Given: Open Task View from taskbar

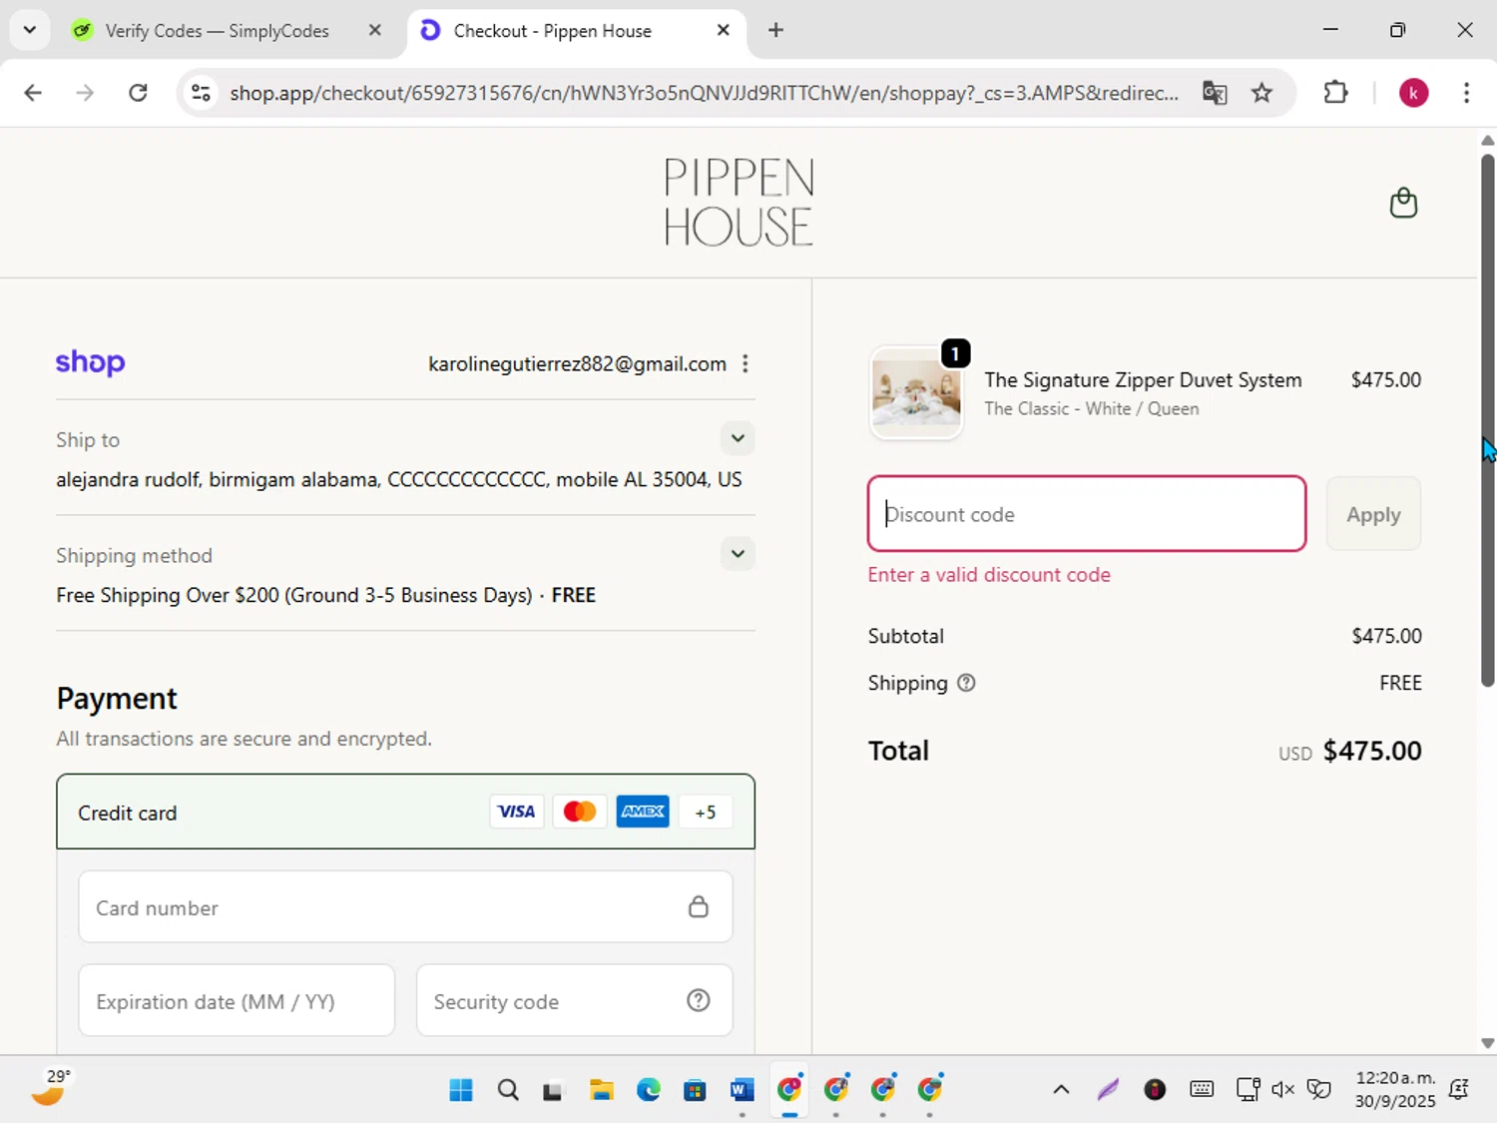Looking at the screenshot, I should point(554,1089).
